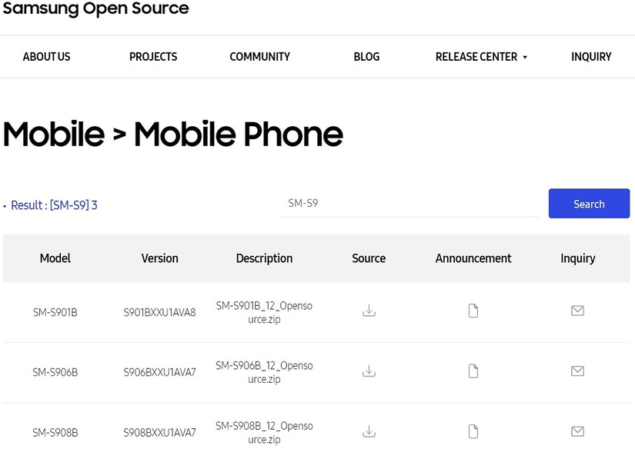Screen dimensions: 635x459
Task: Focus the SM-S9 search input field
Action: (409, 204)
